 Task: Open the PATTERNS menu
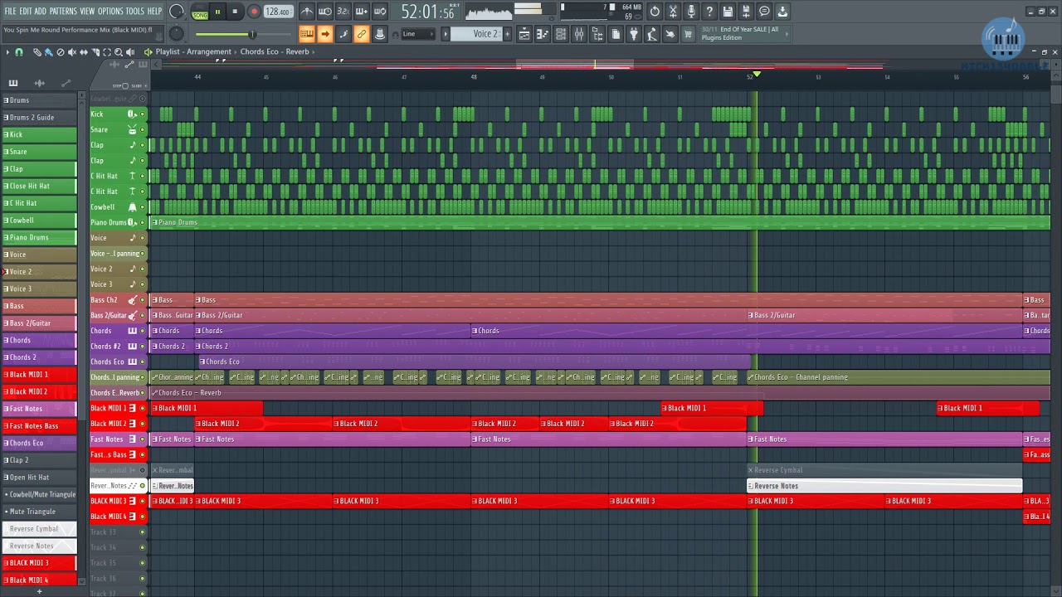tap(63, 12)
